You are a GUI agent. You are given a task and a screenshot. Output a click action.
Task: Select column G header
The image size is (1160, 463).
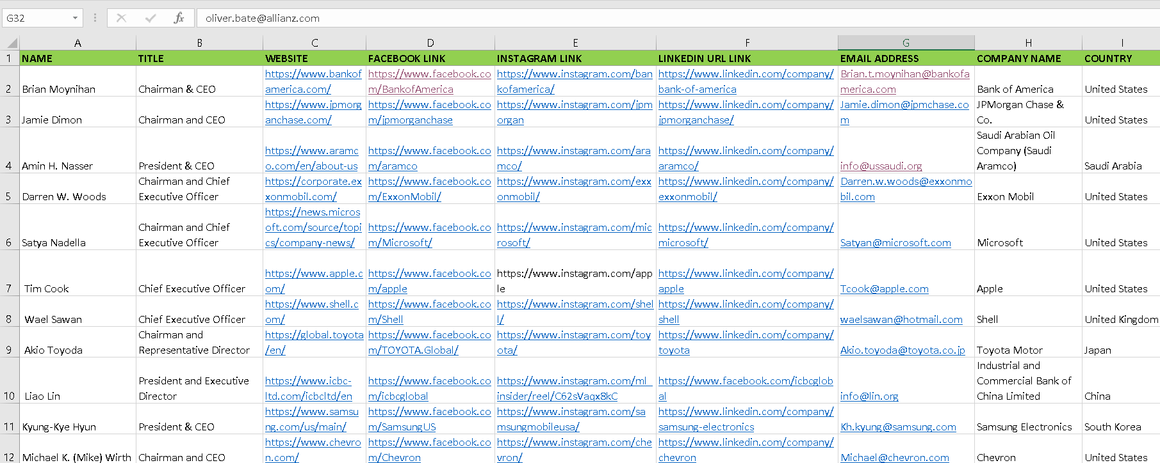906,43
